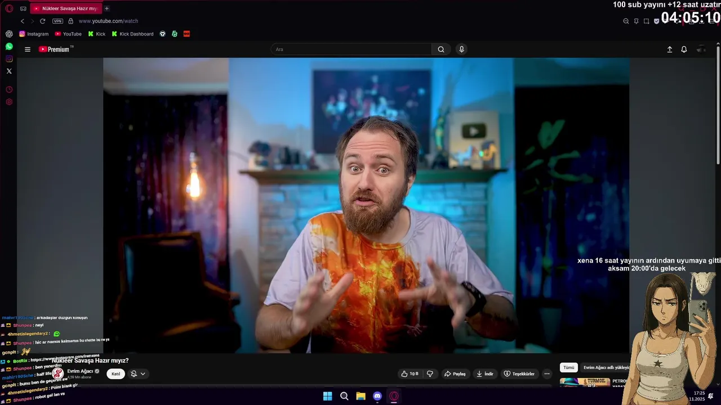Start voice search with microphone icon
Viewport: 721px width, 405px height.
[461, 49]
